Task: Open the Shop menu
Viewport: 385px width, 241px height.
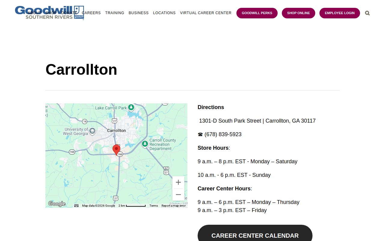Action: 51,13
